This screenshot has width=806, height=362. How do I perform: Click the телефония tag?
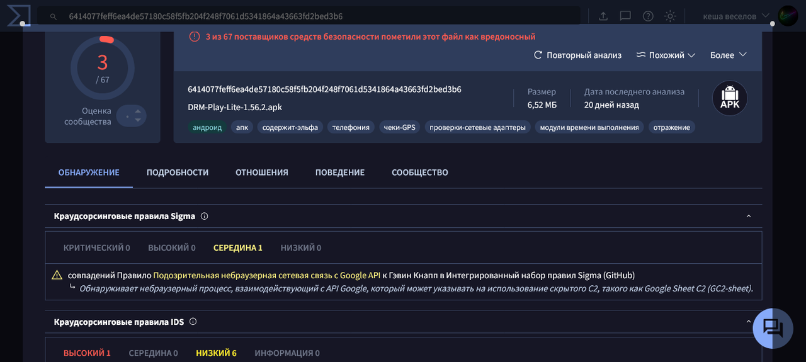351,127
